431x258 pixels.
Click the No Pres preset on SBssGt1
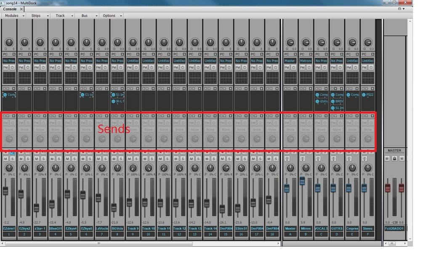[x=56, y=61]
